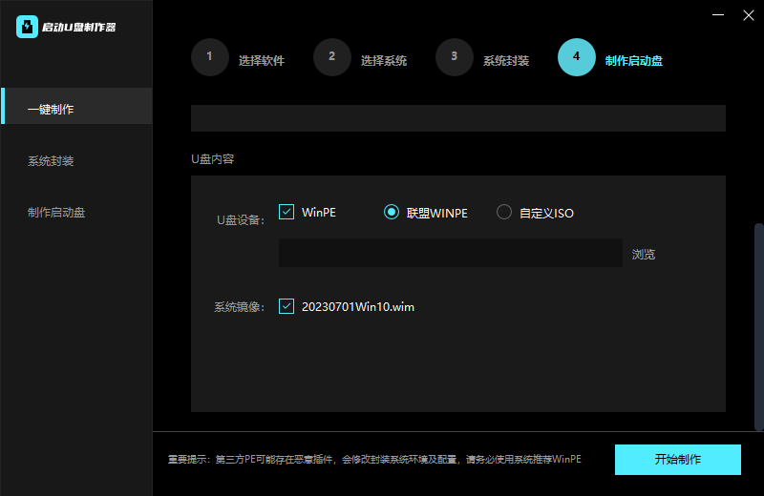Close the U盘制作器 window
The height and width of the screenshot is (496, 764).
749,14
